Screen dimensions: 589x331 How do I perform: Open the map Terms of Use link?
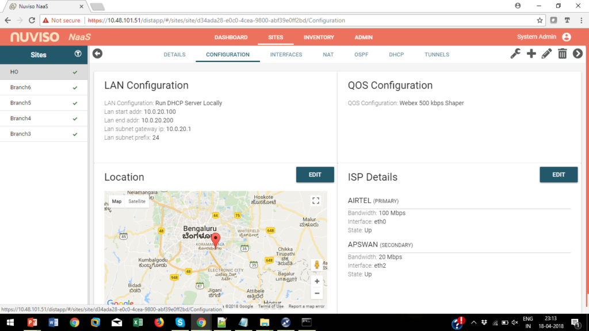(270, 306)
